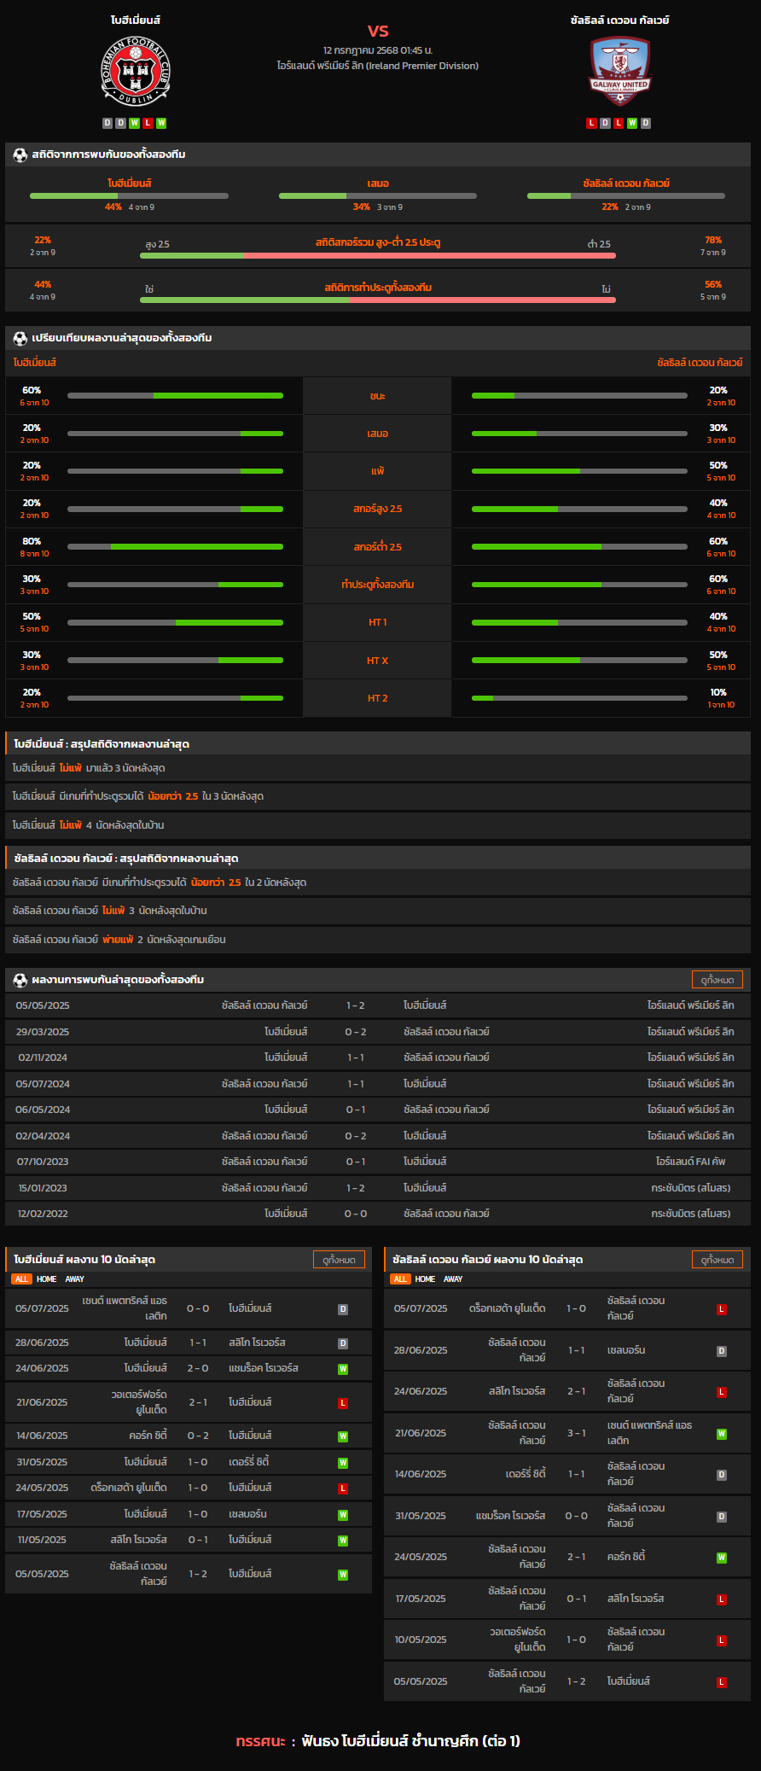Click L badge on Galway 10/05/2025 row

tap(722, 1640)
